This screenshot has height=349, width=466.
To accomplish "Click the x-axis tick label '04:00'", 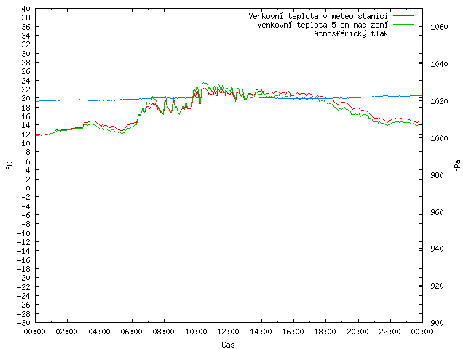I will 99,332.
